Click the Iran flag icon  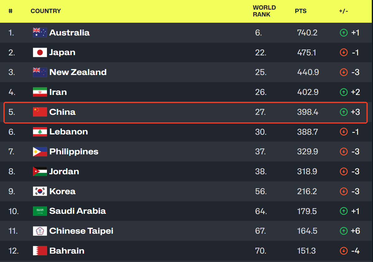pyautogui.click(x=40, y=92)
